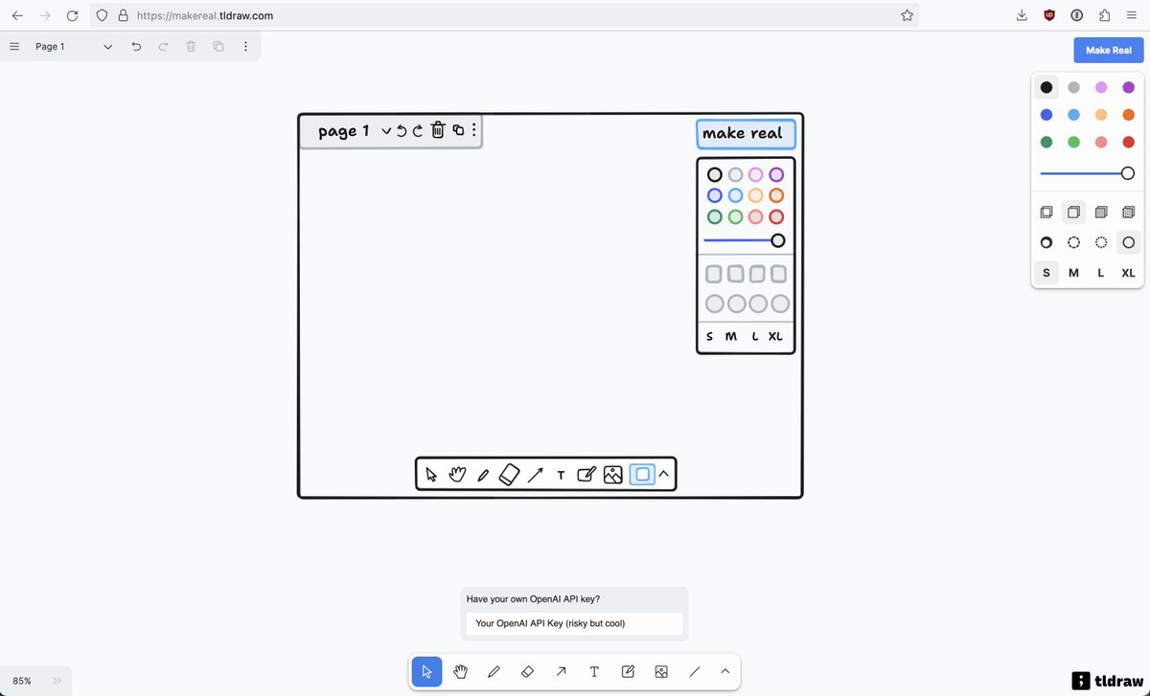Duplicate selection using the header duplicate icon

pos(218,46)
